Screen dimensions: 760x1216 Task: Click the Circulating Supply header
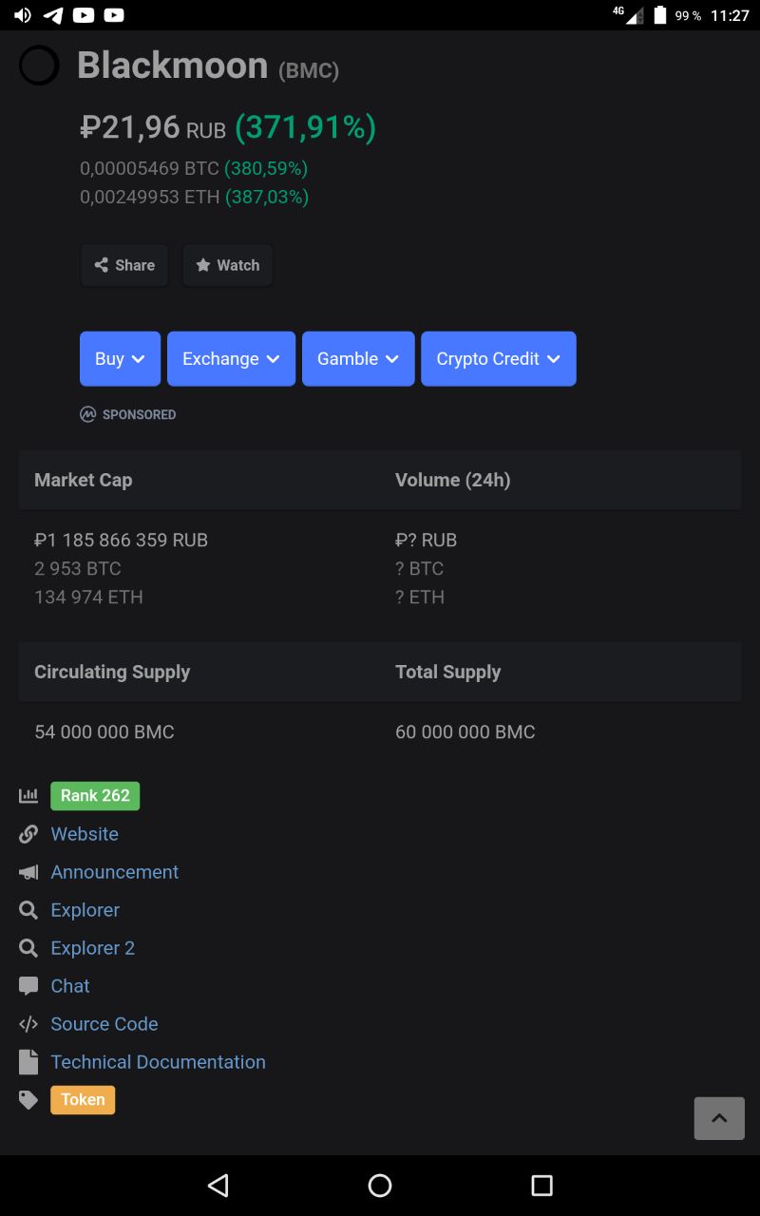coord(112,672)
